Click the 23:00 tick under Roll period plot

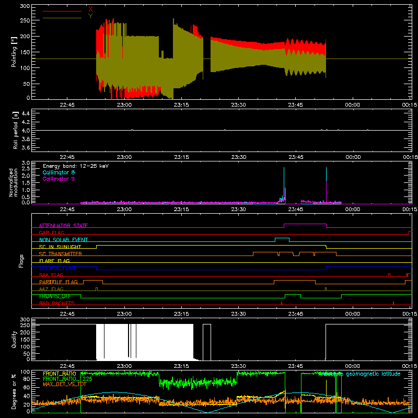124,157
